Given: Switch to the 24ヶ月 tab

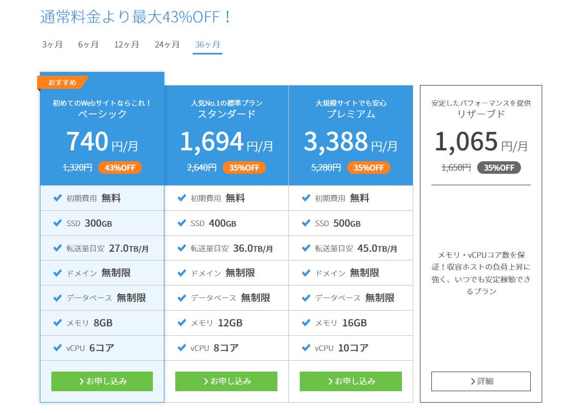Looking at the screenshot, I should click(167, 45).
